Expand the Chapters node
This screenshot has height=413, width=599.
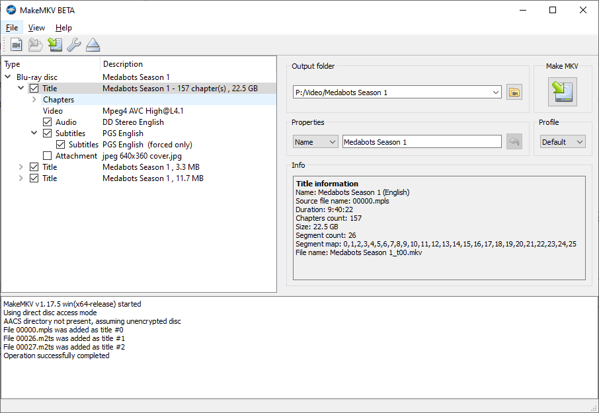click(x=34, y=100)
